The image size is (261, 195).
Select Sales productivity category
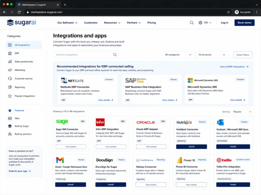click(24, 61)
